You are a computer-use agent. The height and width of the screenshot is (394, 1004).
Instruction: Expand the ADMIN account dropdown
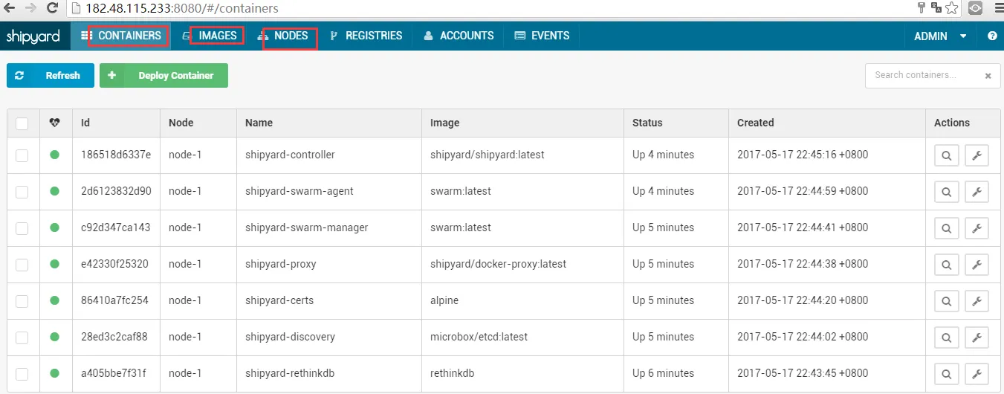point(939,36)
